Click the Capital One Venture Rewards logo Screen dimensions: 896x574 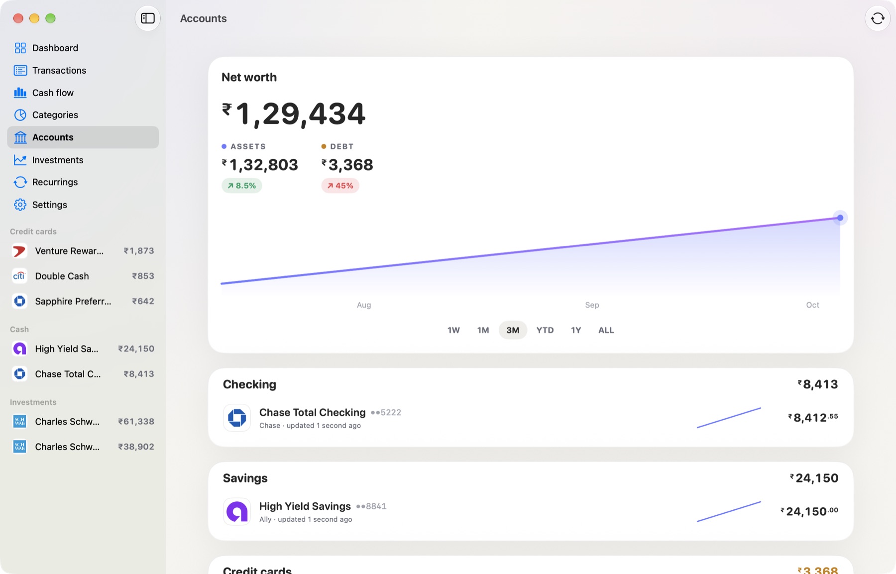pyautogui.click(x=19, y=251)
